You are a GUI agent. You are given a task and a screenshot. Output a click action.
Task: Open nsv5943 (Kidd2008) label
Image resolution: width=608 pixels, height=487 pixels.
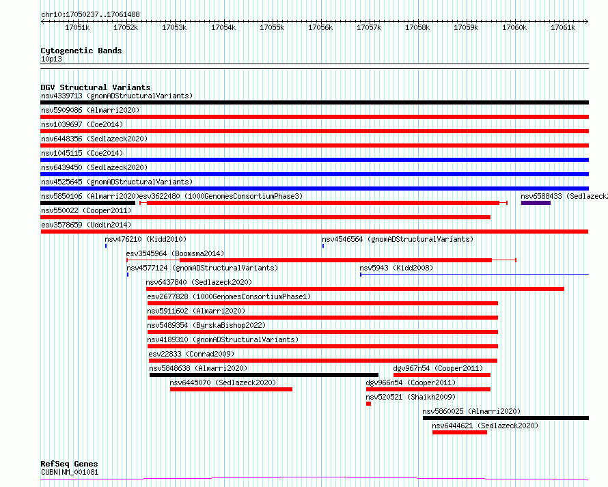click(x=396, y=268)
